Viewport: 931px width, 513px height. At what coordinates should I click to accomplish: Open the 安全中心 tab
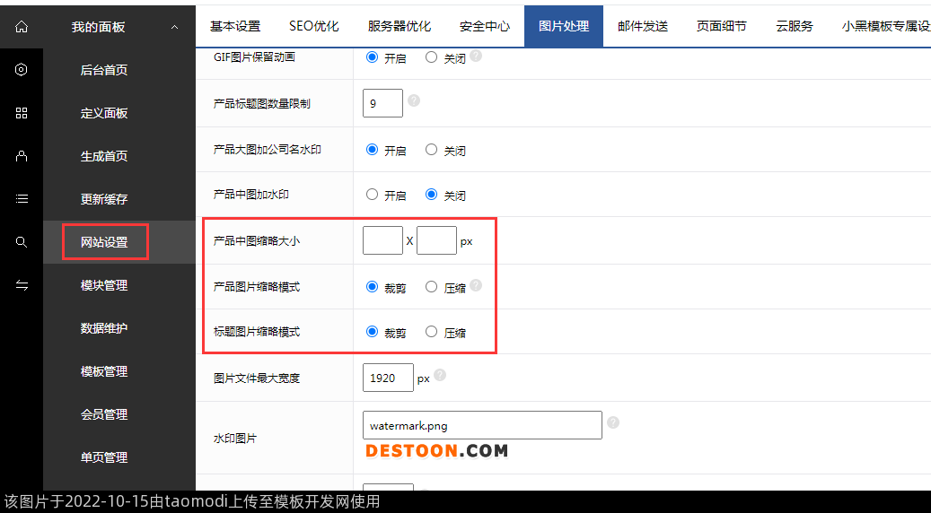click(484, 26)
